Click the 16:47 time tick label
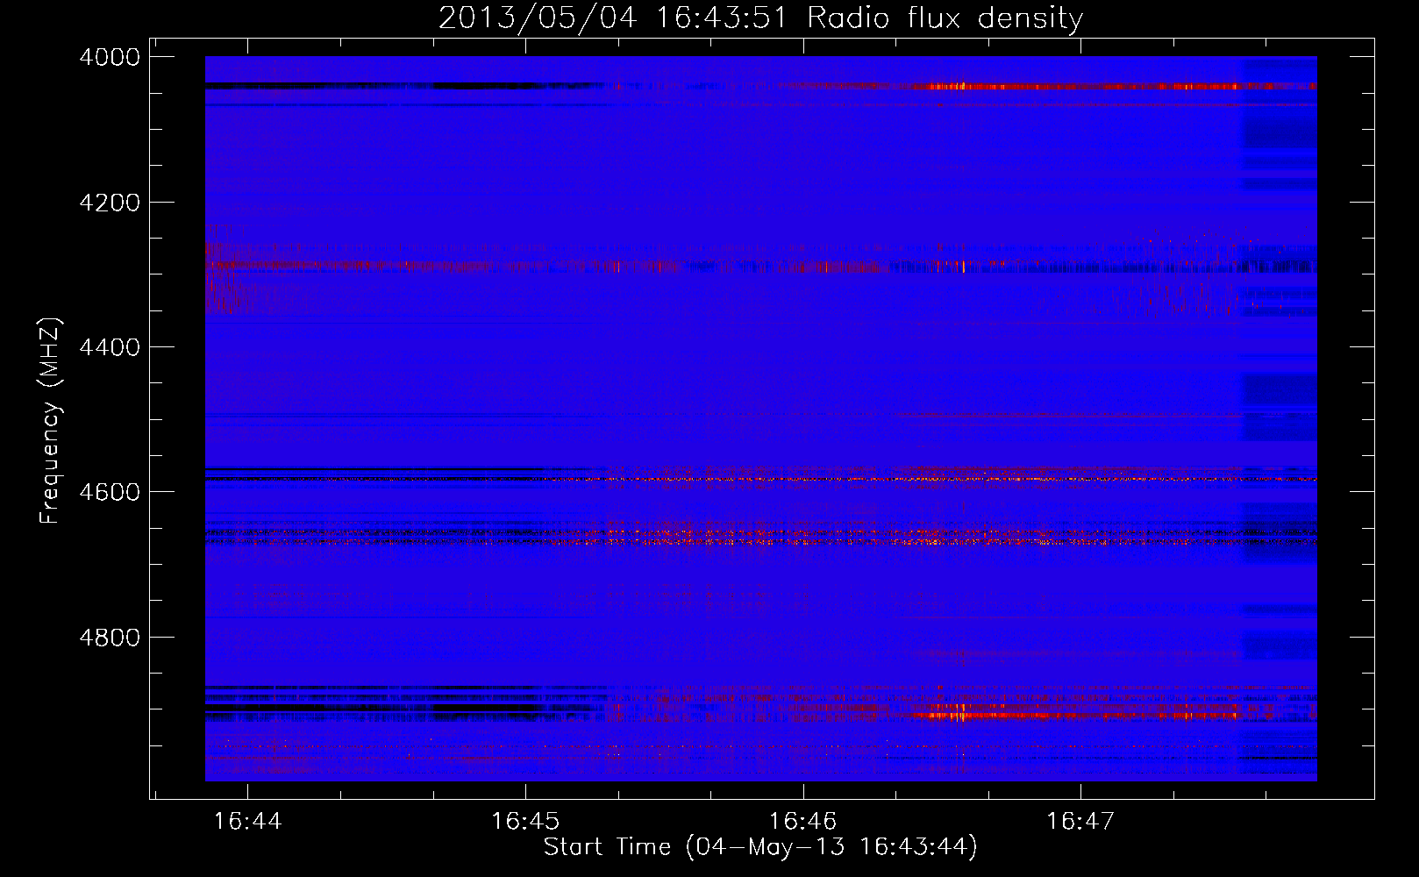1419x877 pixels. click(x=1080, y=822)
